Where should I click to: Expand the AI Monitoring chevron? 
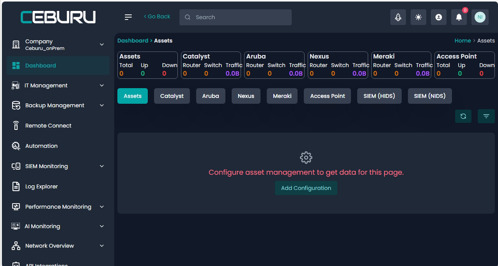[x=102, y=226]
